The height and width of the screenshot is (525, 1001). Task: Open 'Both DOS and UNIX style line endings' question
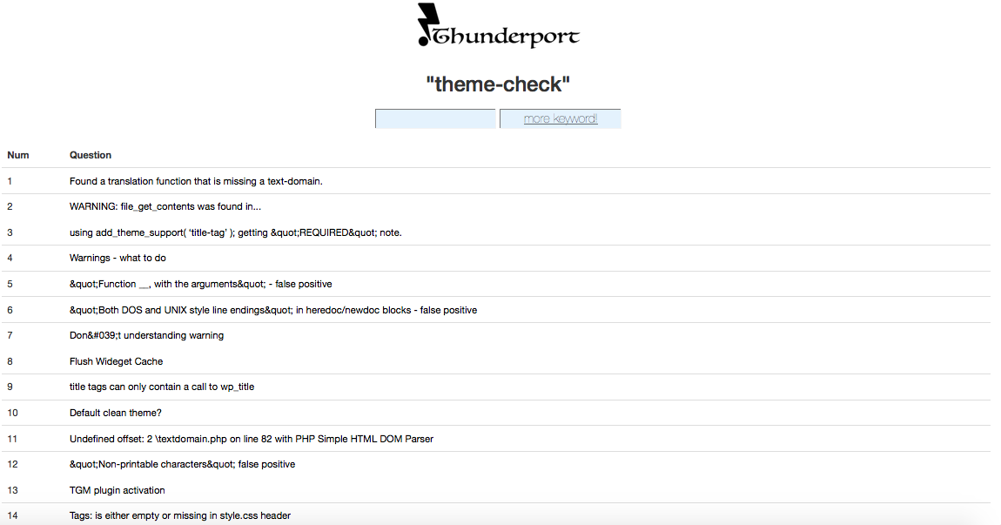[x=273, y=311]
